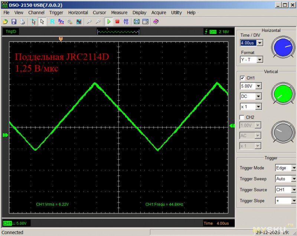Open the Cursor menu

pyautogui.click(x=99, y=13)
